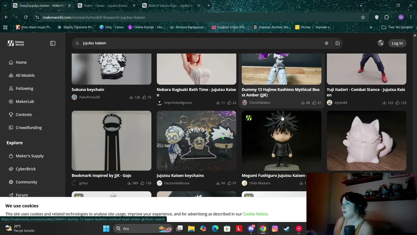Open Instagram from the taskbar
The image size is (417, 235).
pos(275,228)
